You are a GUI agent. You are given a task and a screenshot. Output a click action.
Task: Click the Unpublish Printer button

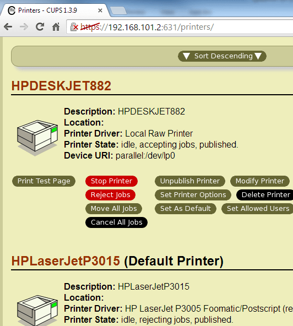pyautogui.click(x=190, y=181)
